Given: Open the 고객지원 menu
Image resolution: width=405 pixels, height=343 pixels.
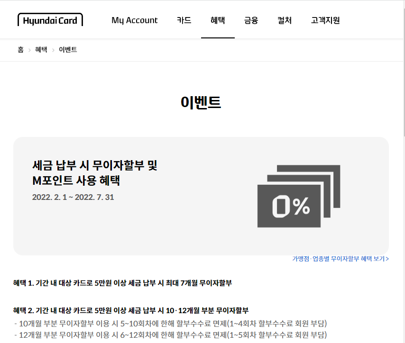Looking at the screenshot, I should pyautogui.click(x=325, y=20).
